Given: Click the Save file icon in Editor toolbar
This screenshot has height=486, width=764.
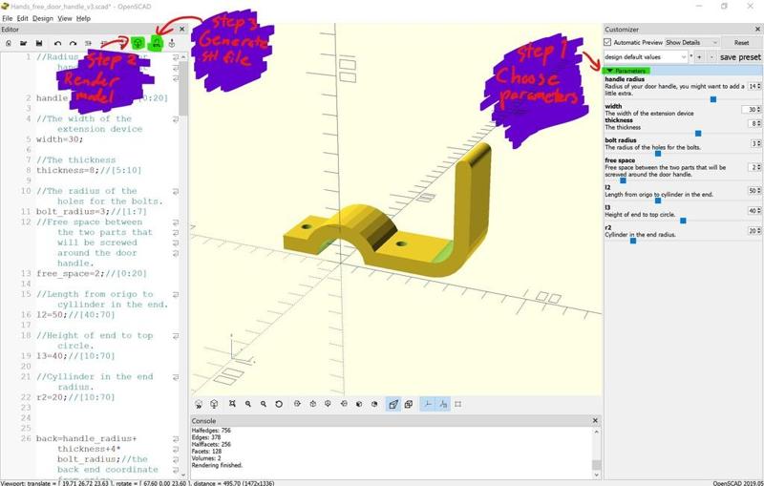Looking at the screenshot, I should click(39, 43).
